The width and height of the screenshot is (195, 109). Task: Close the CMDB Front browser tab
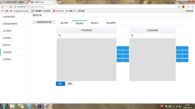[x=55, y=2]
